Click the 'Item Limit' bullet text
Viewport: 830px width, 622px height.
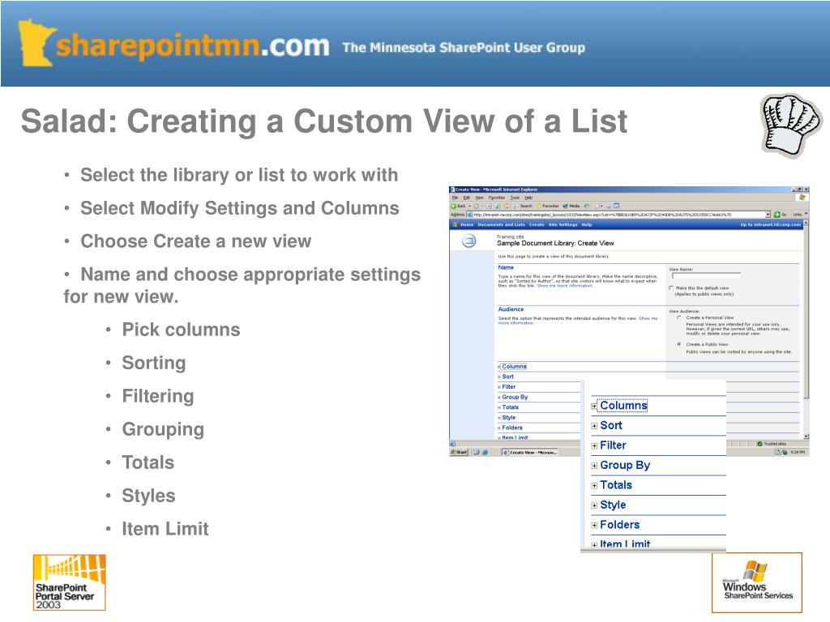coord(165,529)
